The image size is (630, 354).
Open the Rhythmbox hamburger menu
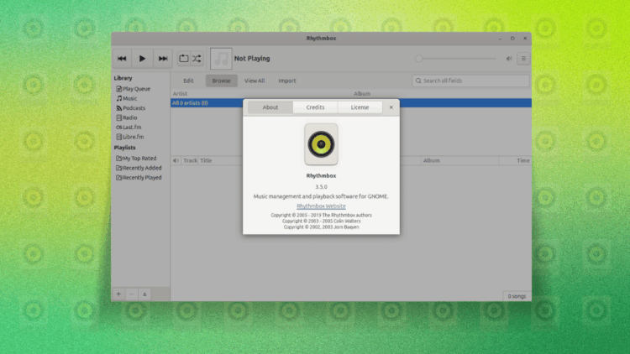523,59
